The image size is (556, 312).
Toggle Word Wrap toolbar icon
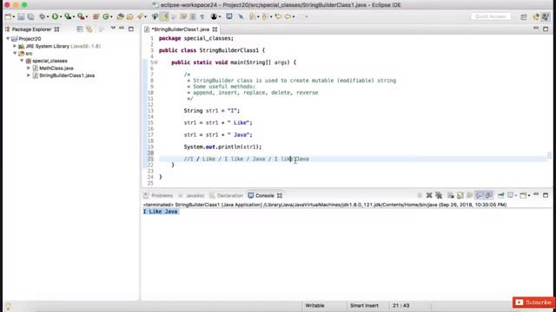[x=183, y=16]
